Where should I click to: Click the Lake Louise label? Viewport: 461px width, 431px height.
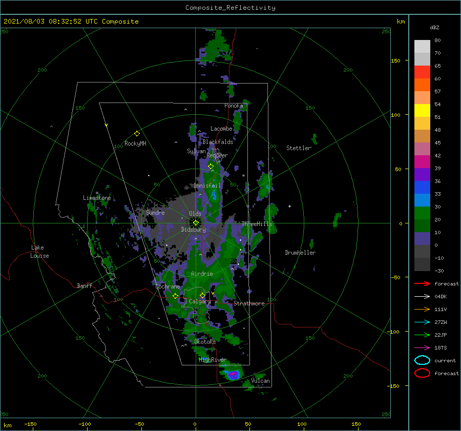(x=39, y=252)
